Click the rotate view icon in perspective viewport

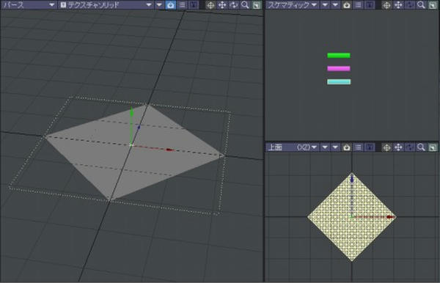233,5
